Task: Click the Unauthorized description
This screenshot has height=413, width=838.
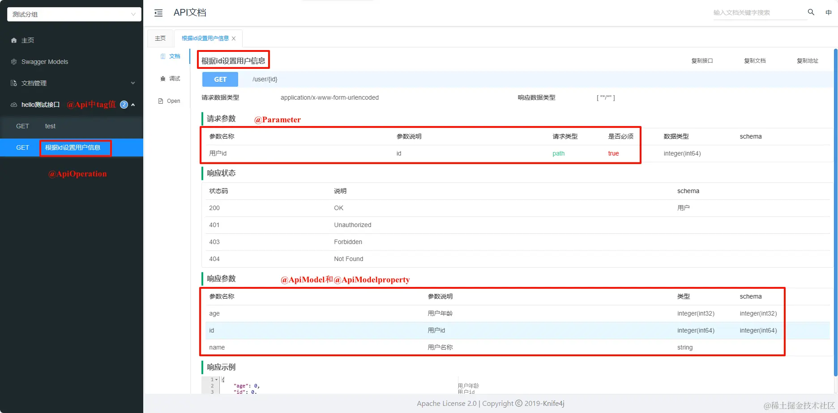Action: pyautogui.click(x=353, y=225)
